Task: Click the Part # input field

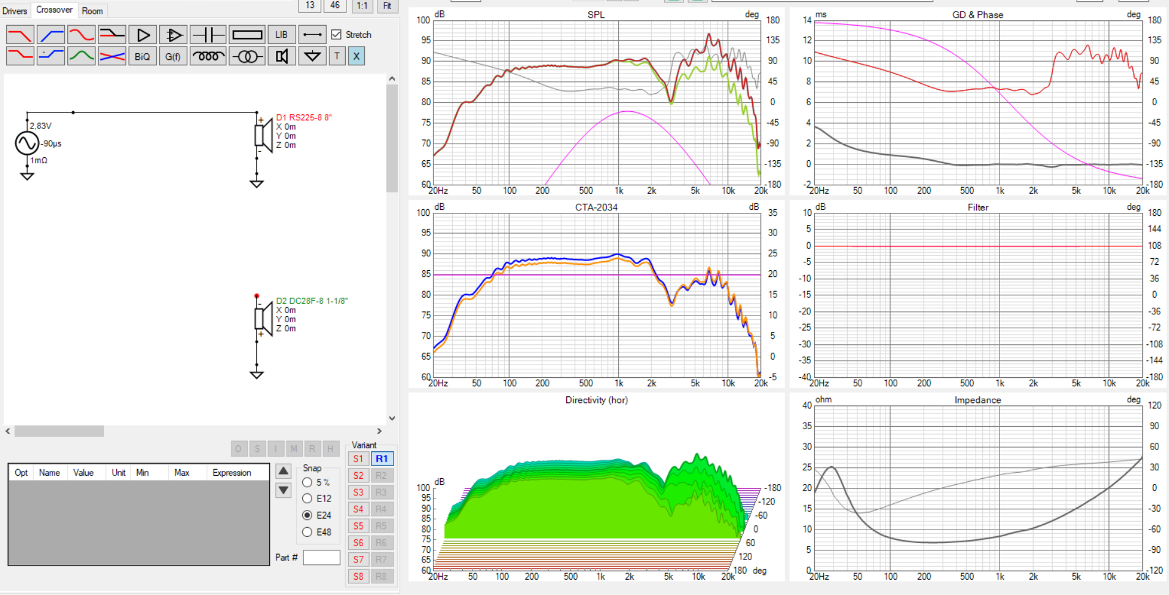Action: 321,557
